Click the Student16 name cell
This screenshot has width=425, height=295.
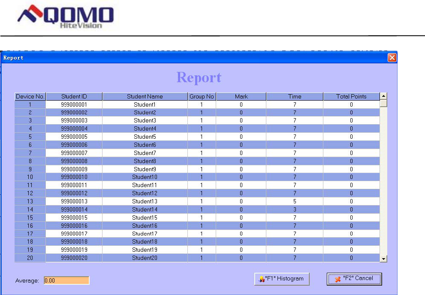pos(145,226)
